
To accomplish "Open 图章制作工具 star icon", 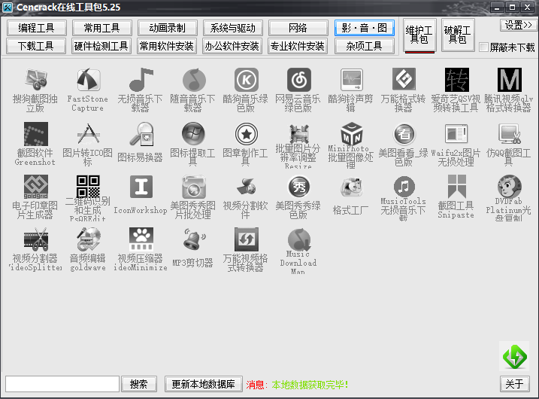I will pos(246,133).
